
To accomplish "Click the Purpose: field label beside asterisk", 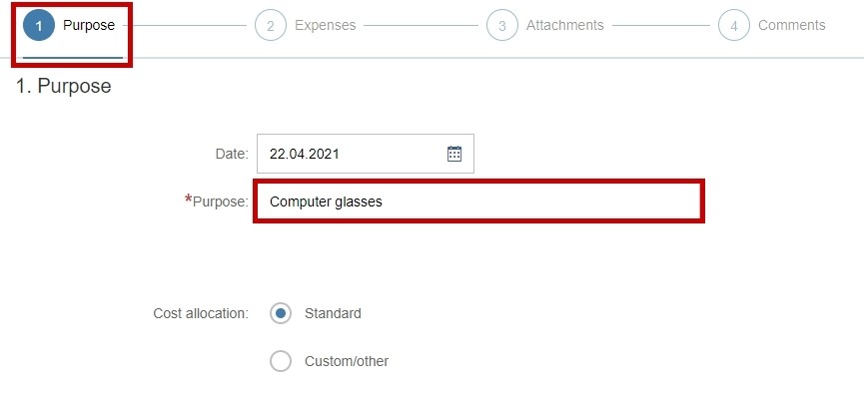I will tap(221, 201).
